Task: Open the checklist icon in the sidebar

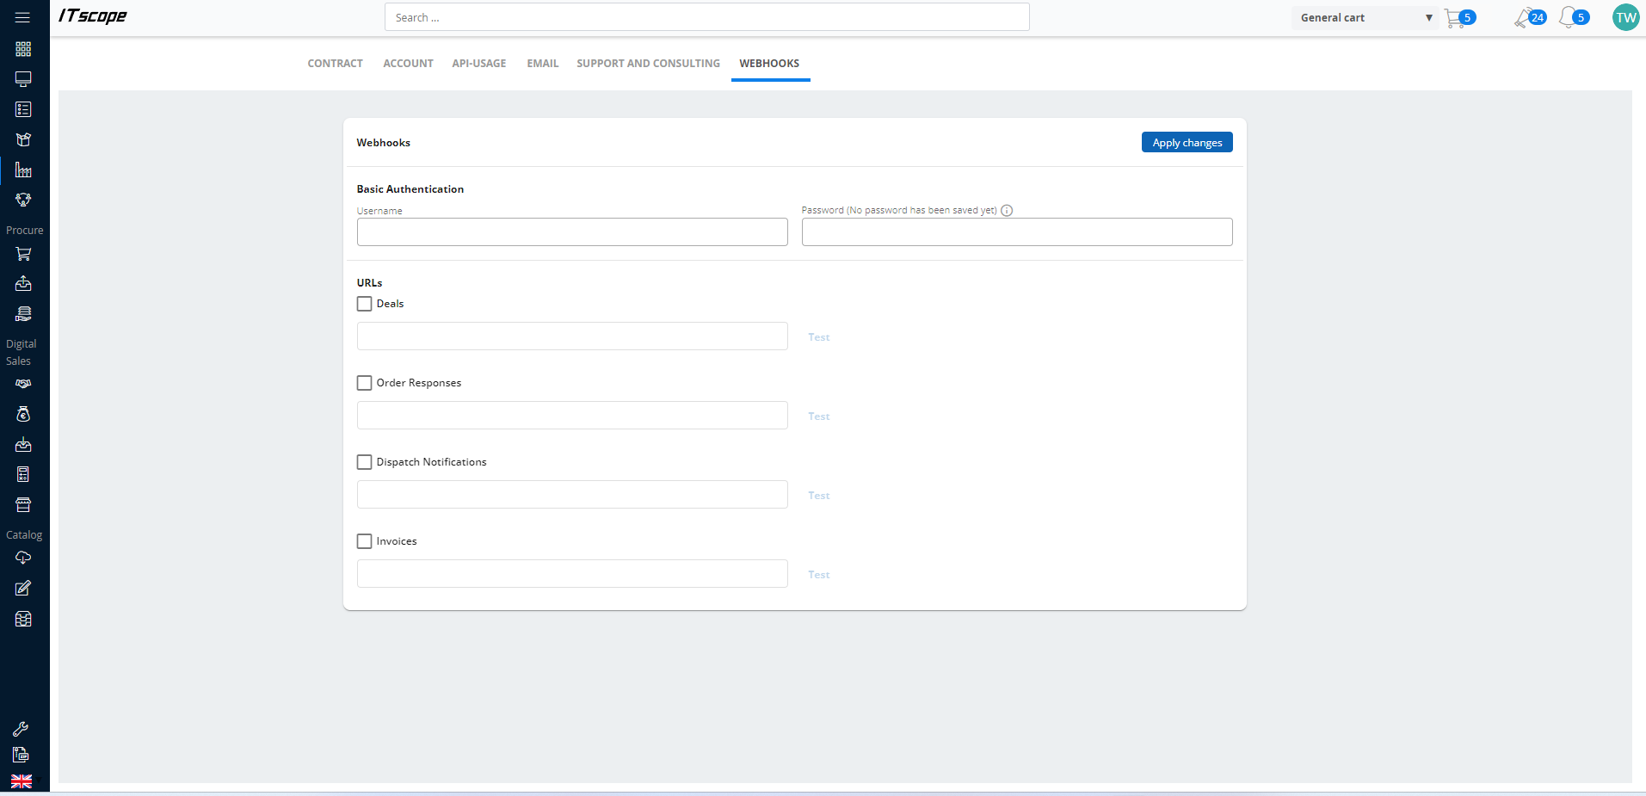Action: coord(23,109)
